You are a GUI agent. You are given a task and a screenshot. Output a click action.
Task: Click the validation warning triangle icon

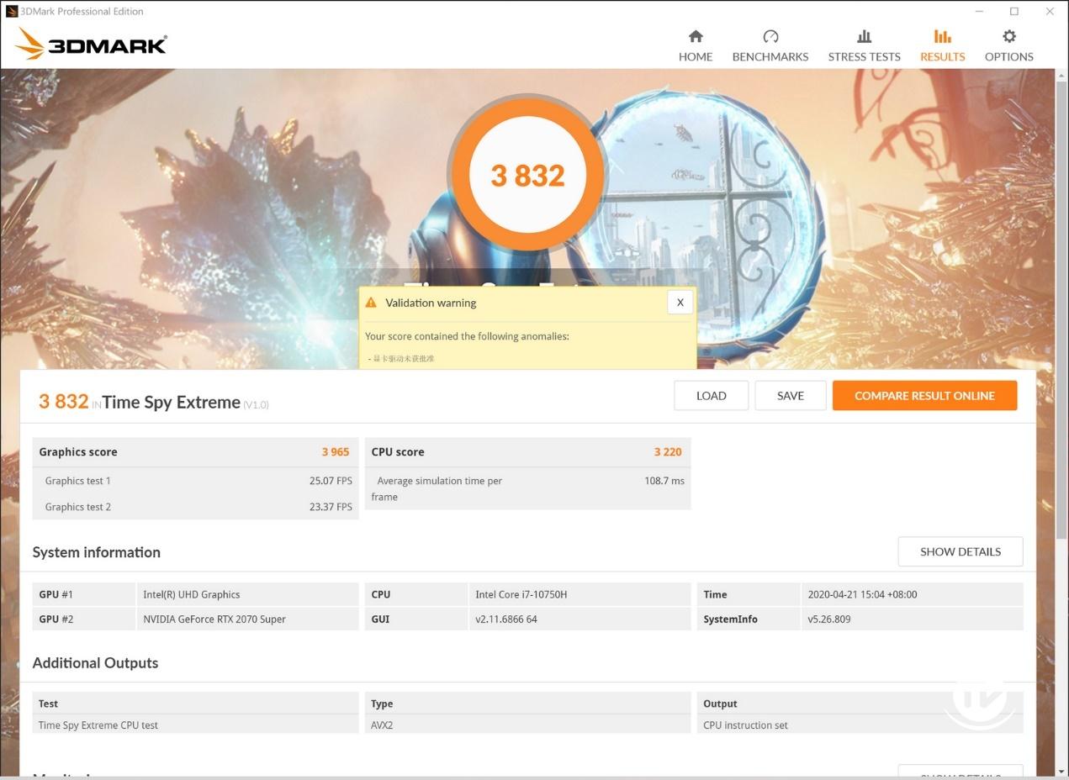(x=371, y=303)
